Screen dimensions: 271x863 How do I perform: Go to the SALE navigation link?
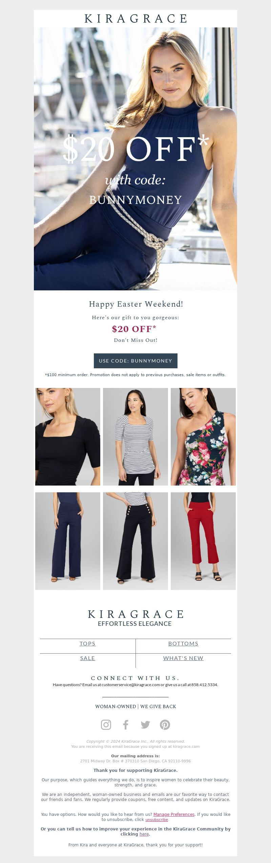(87, 658)
